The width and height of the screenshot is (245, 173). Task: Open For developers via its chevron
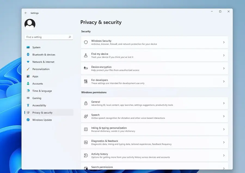point(224,82)
